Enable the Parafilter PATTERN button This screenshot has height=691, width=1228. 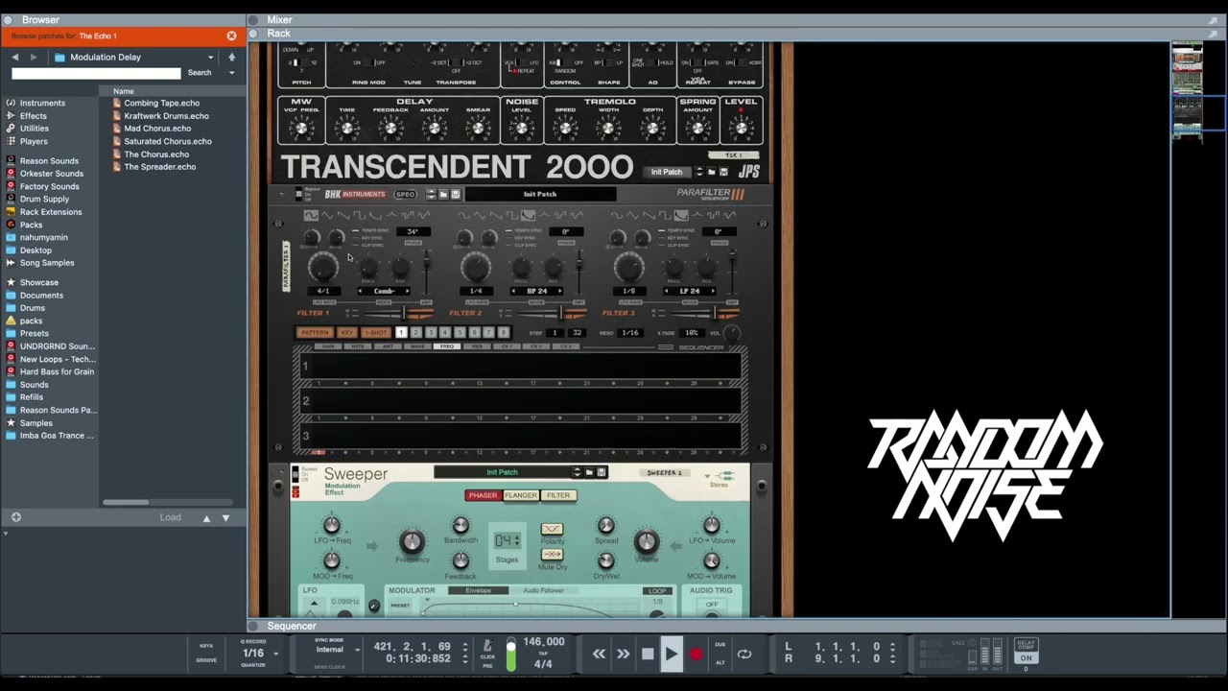pyautogui.click(x=314, y=332)
